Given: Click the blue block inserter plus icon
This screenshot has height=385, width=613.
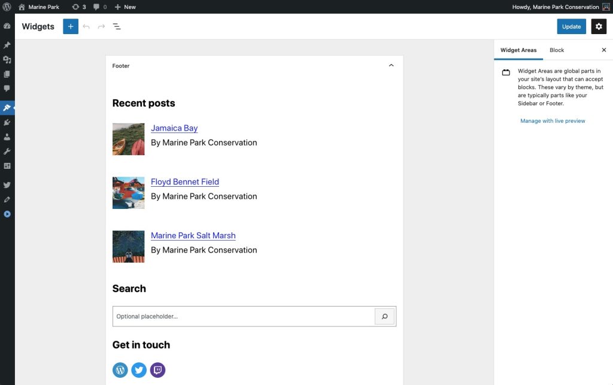Looking at the screenshot, I should pos(70,26).
